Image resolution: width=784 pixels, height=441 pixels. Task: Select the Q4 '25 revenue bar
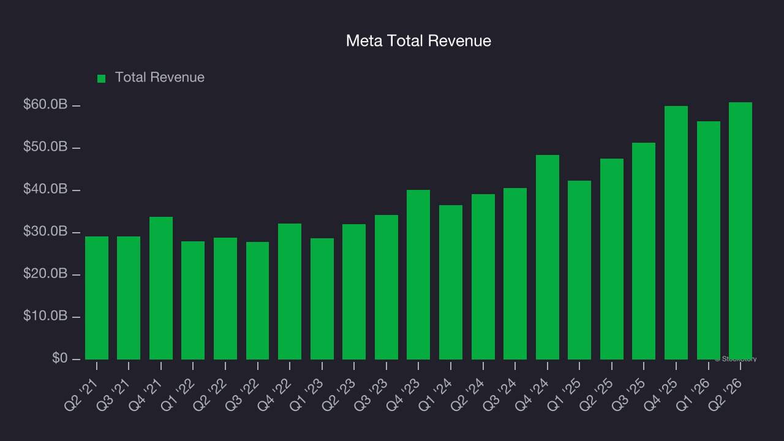tap(676, 233)
